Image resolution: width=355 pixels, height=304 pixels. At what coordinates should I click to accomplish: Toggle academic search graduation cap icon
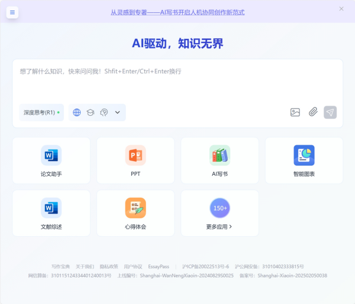tap(91, 112)
